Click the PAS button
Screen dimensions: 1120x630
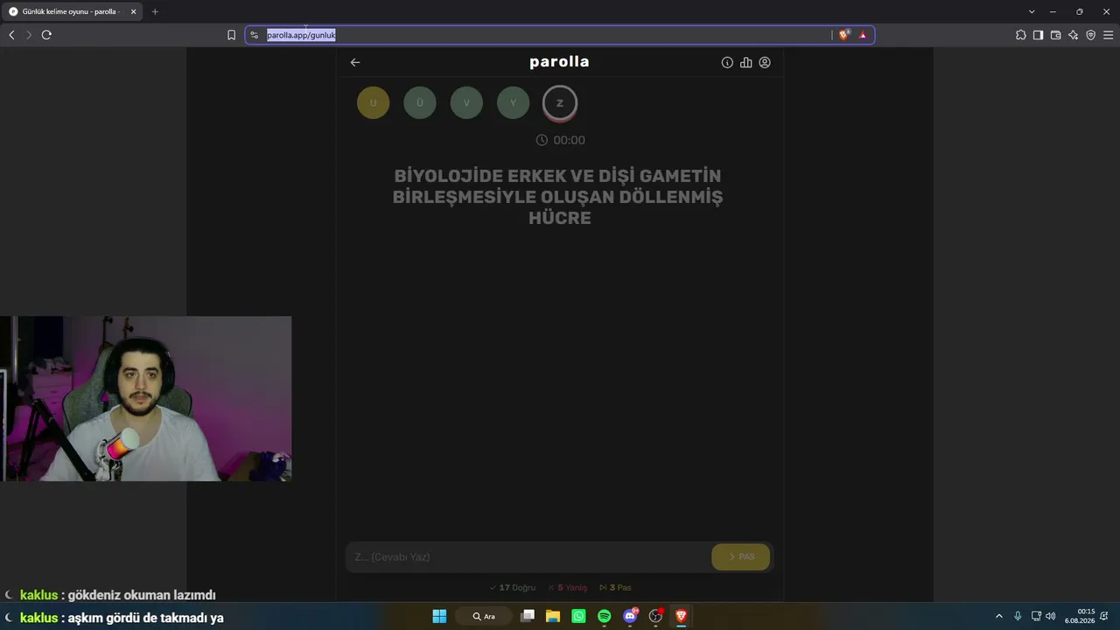pos(741,556)
